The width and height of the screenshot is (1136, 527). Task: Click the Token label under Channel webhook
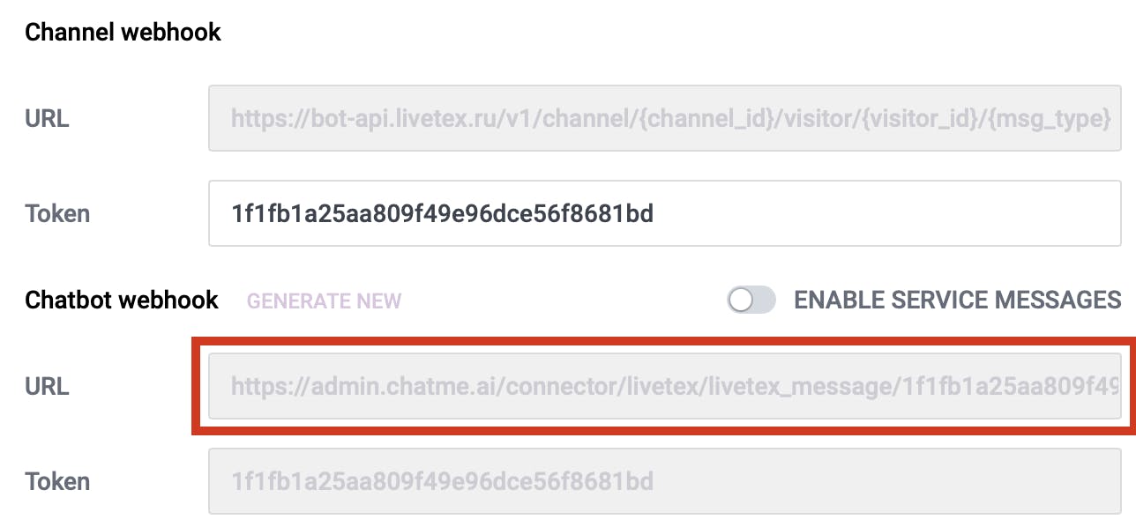click(57, 213)
